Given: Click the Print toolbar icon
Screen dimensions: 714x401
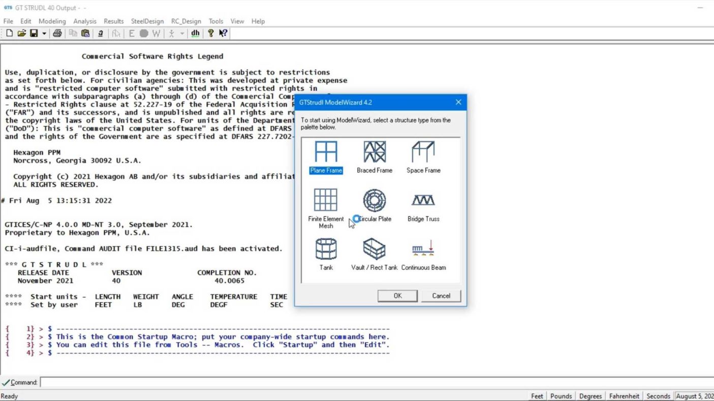Looking at the screenshot, I should point(57,34).
